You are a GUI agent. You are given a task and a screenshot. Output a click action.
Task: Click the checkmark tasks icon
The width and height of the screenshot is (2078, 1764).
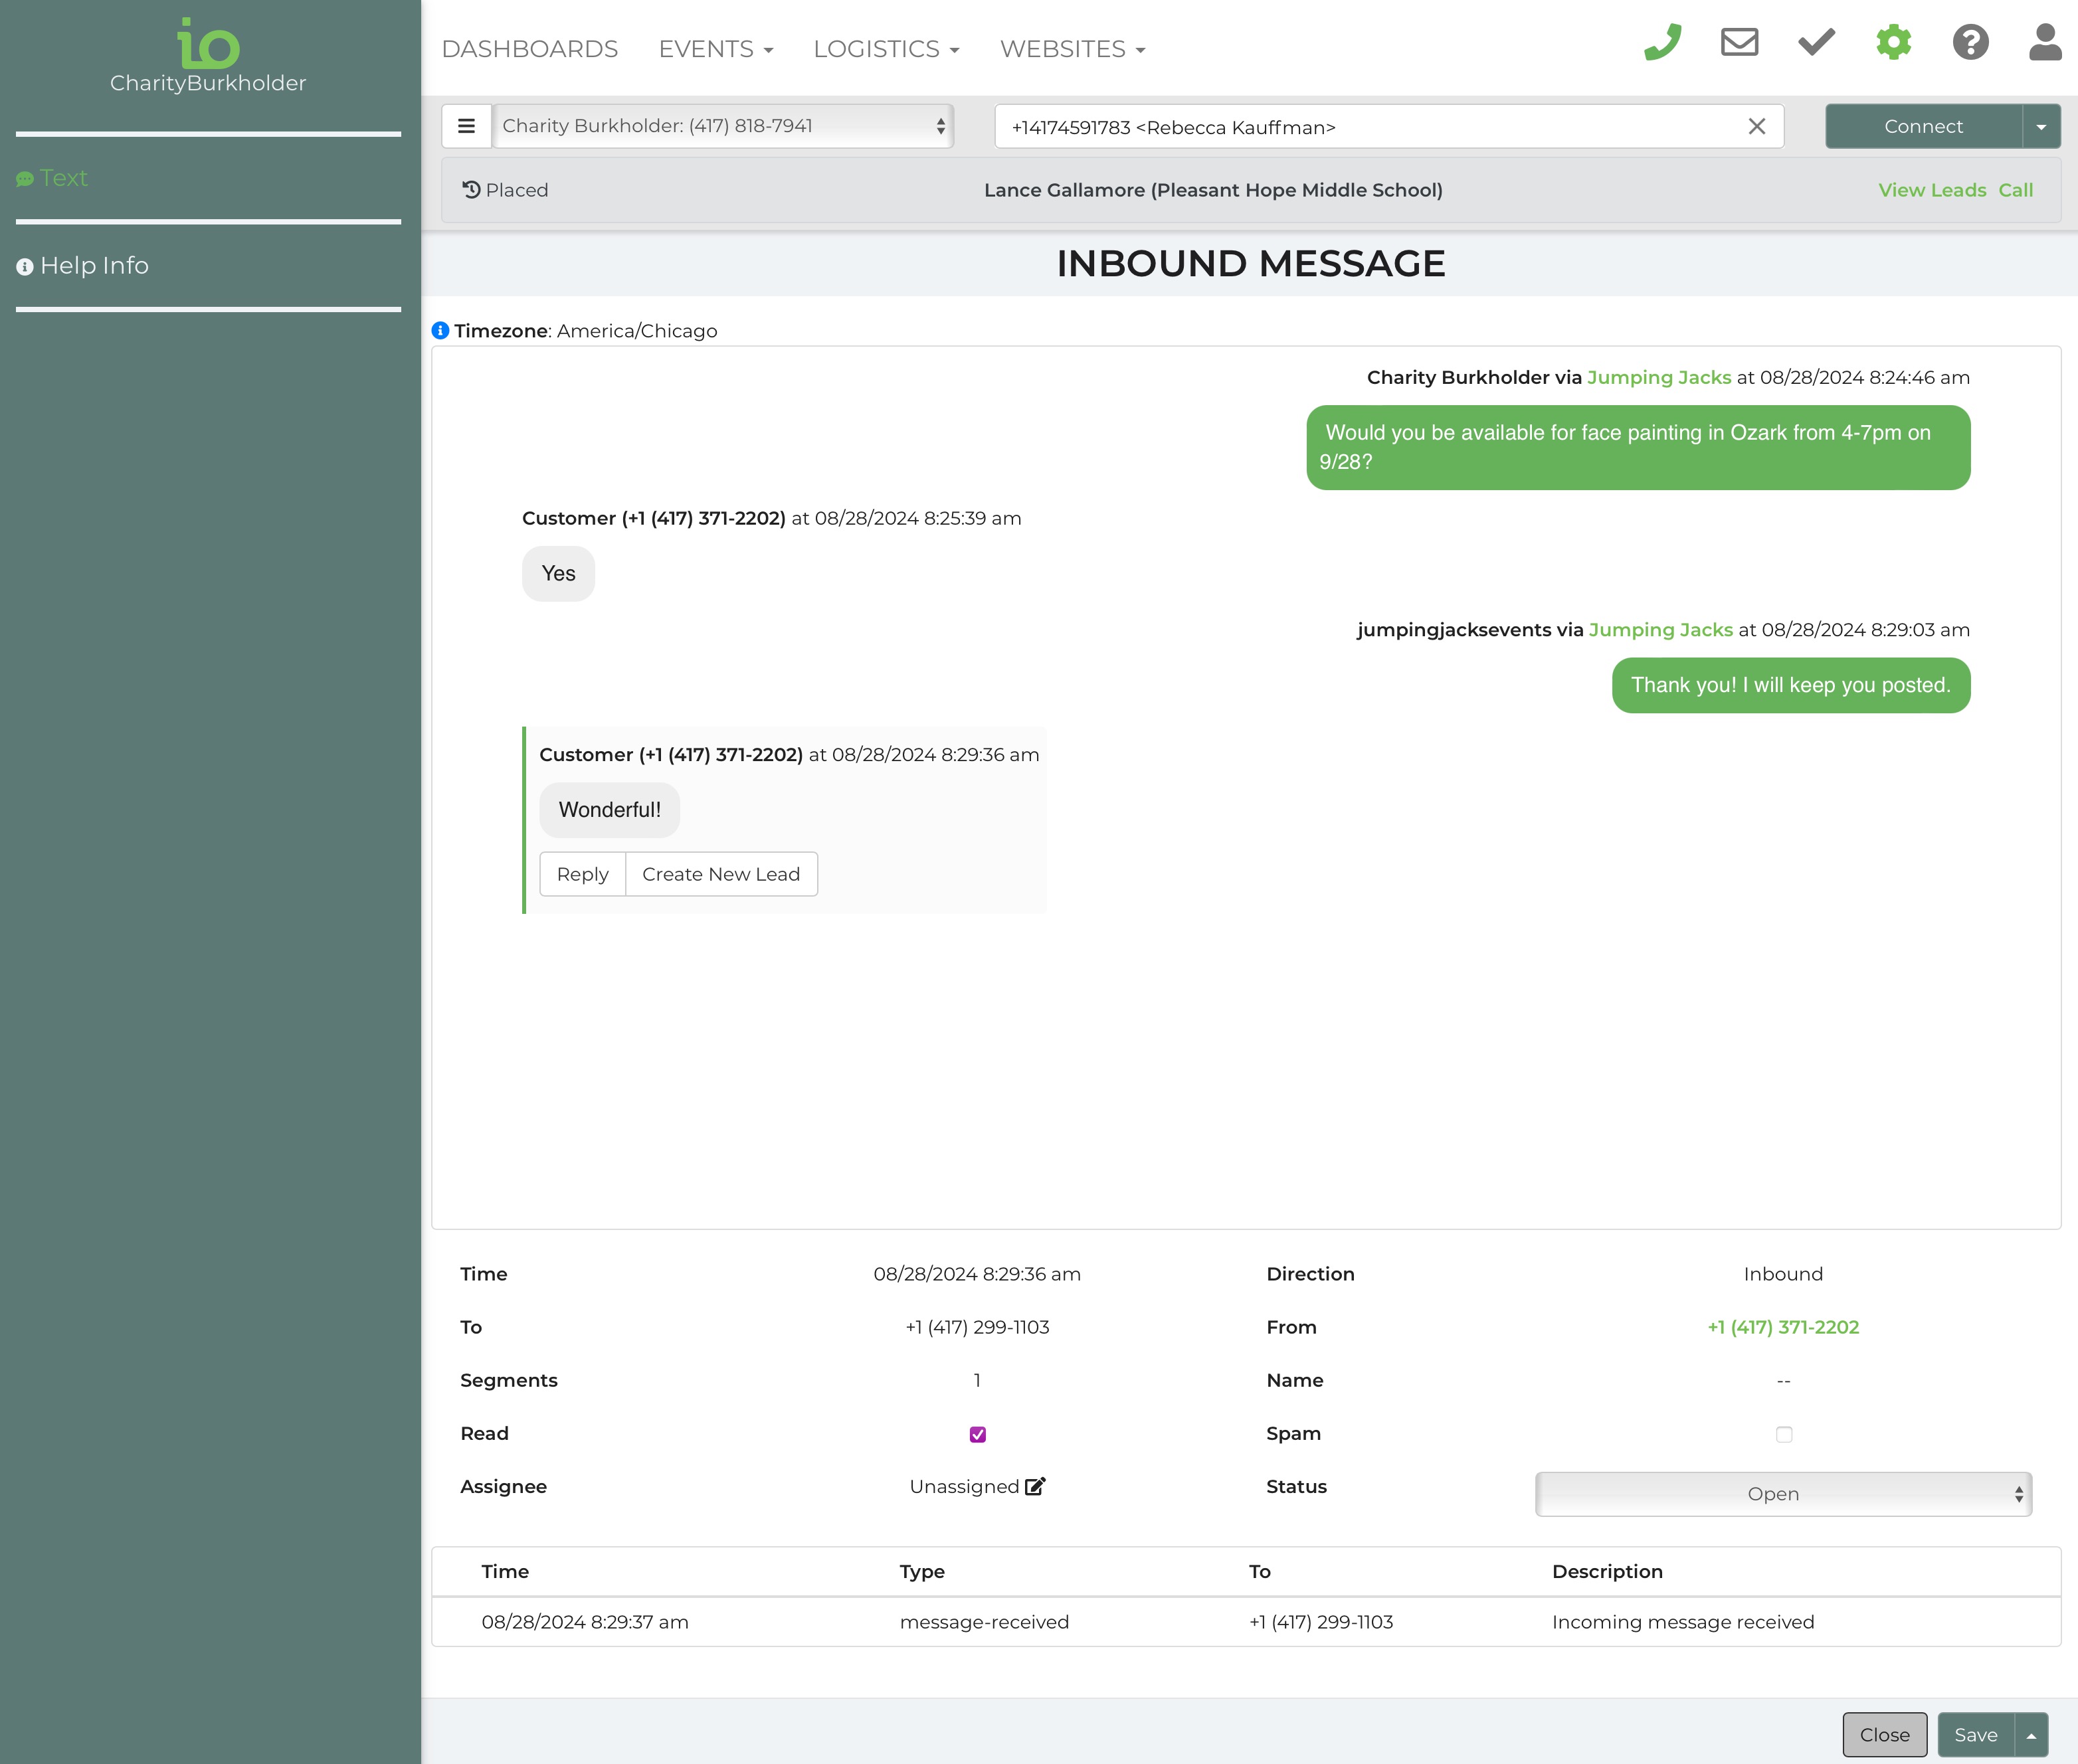(1816, 42)
